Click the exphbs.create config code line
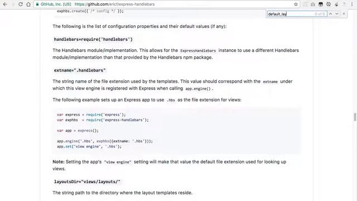The height and width of the screenshot is (201, 357). coord(90,11)
